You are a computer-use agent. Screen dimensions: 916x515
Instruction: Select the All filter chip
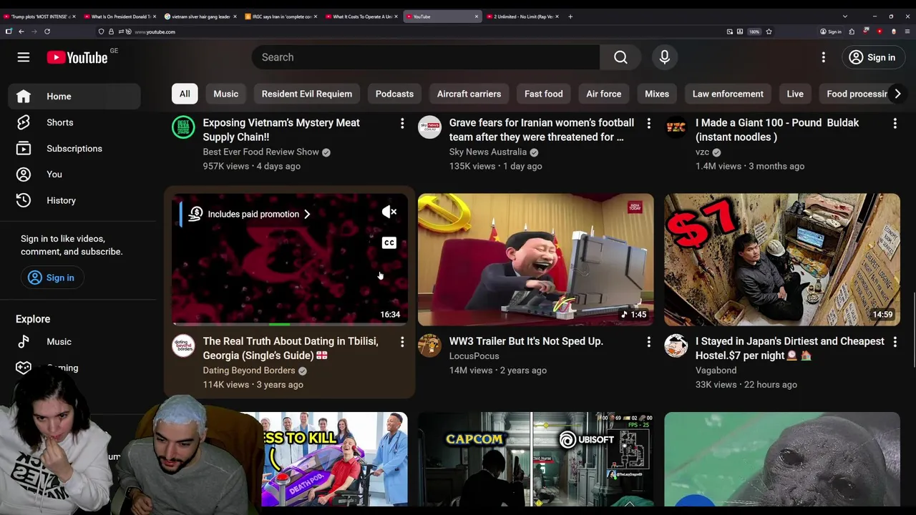(185, 94)
